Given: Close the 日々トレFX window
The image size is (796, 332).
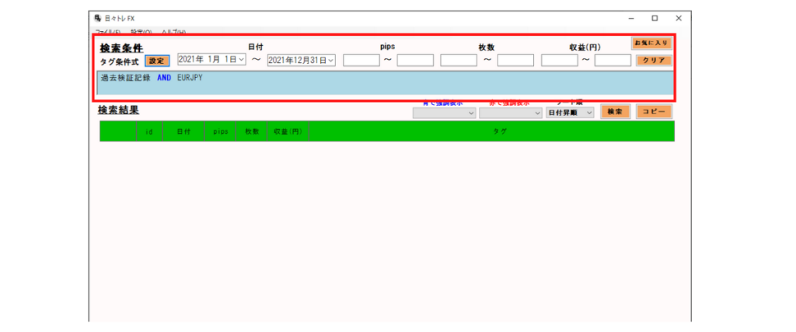Looking at the screenshot, I should (679, 19).
